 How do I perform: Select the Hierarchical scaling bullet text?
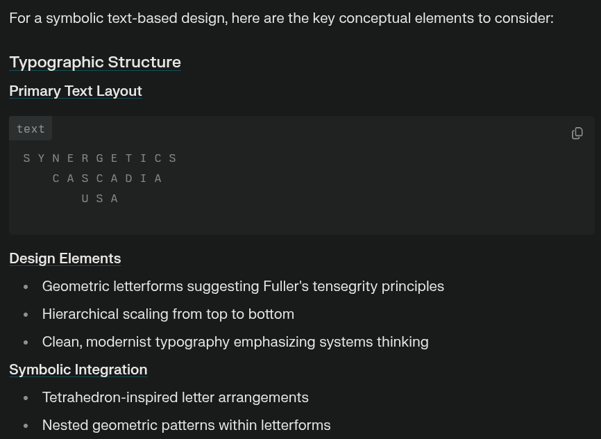point(168,314)
